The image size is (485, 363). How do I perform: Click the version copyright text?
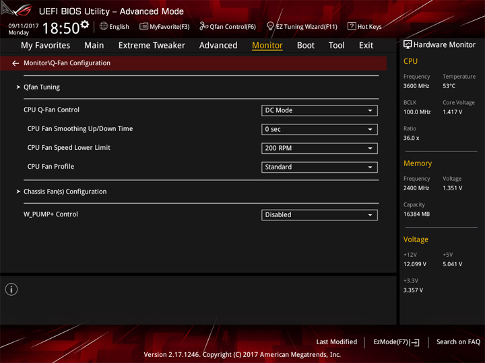point(243,355)
